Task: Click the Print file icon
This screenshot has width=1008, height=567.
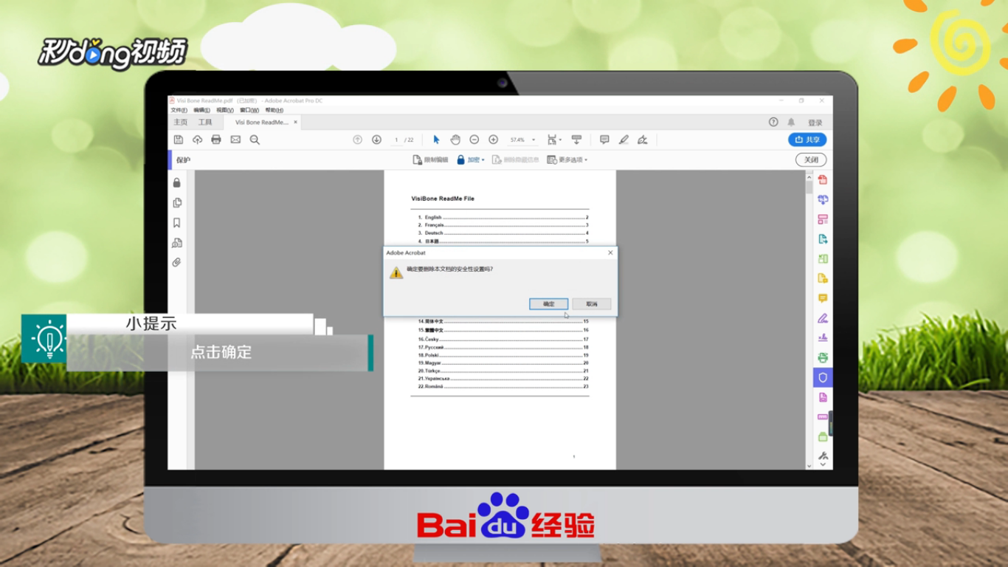Action: pos(216,140)
